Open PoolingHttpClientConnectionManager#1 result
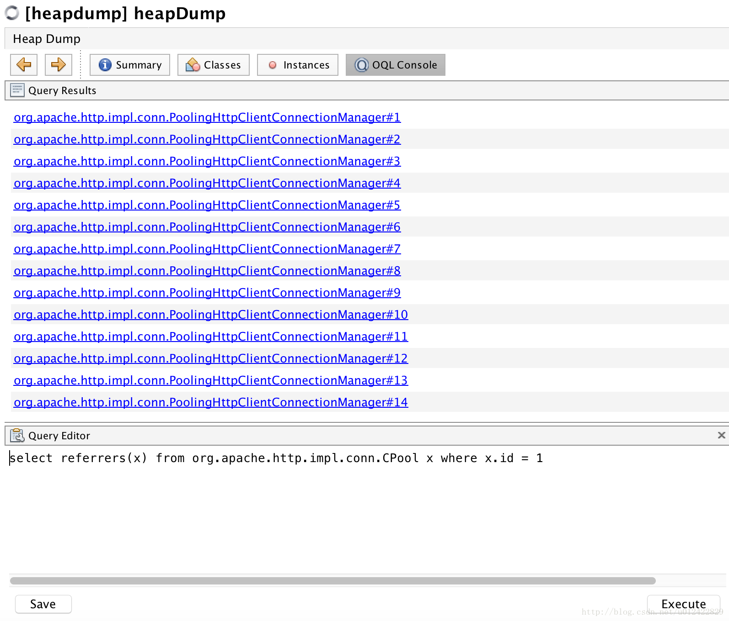 coord(207,117)
